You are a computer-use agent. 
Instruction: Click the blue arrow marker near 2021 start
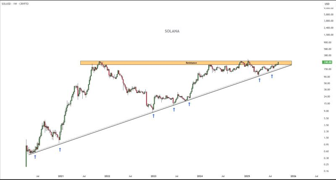coord(60,149)
